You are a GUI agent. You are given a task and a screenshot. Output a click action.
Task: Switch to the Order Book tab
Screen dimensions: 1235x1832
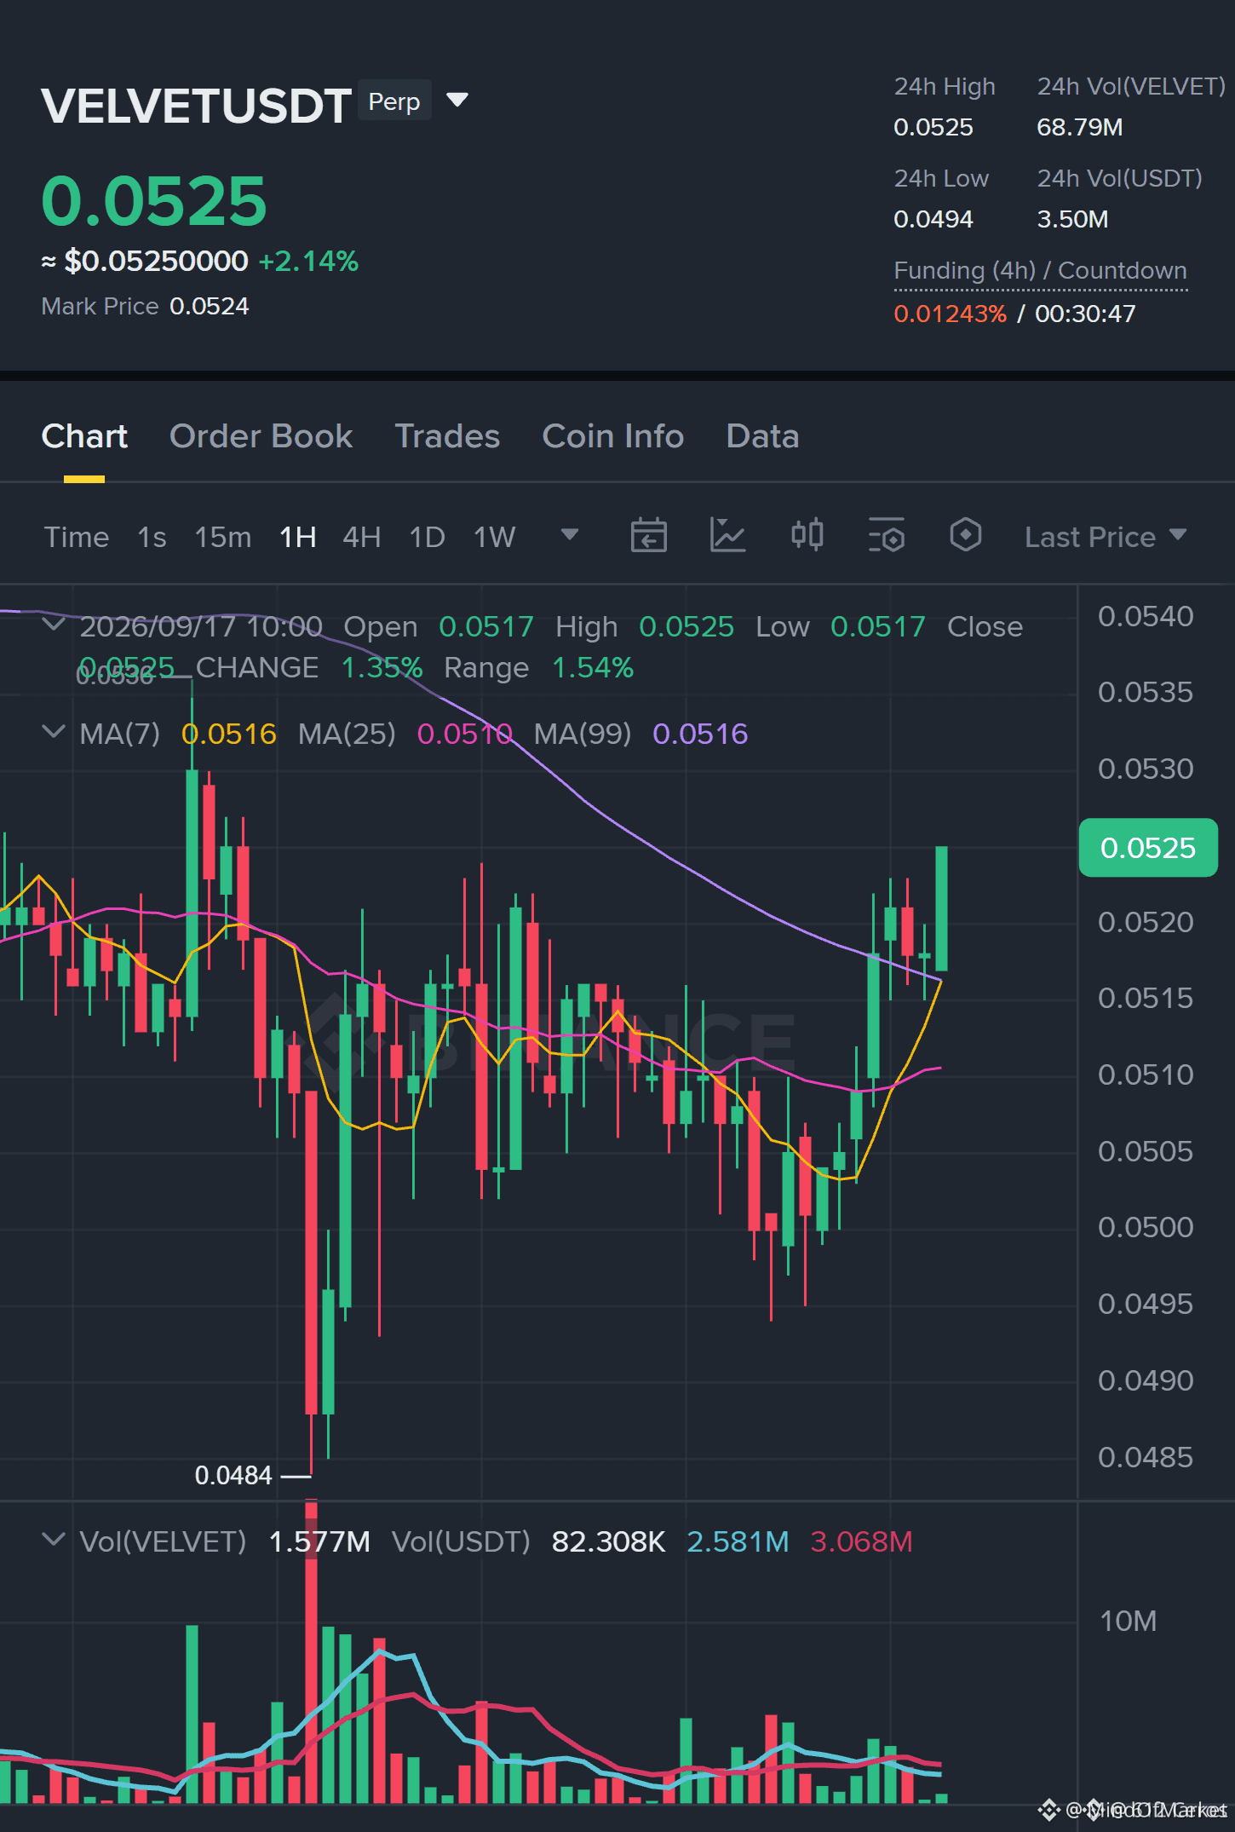(261, 436)
